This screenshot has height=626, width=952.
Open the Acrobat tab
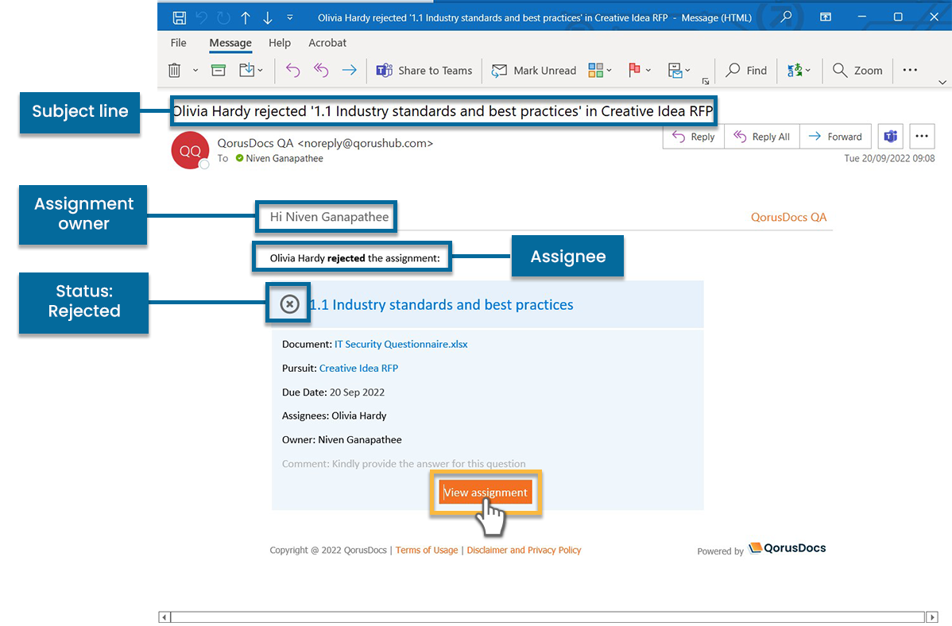(x=327, y=43)
